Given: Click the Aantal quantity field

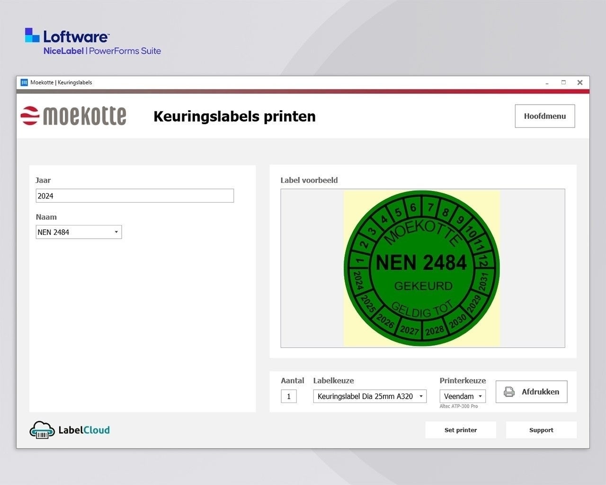Looking at the screenshot, I should [289, 396].
